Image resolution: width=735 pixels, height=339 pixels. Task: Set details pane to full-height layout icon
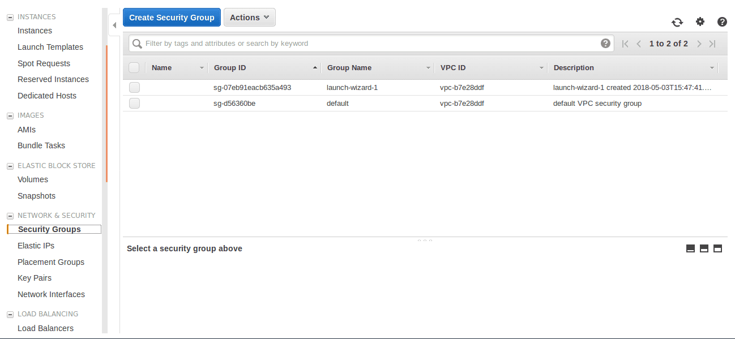pos(717,248)
